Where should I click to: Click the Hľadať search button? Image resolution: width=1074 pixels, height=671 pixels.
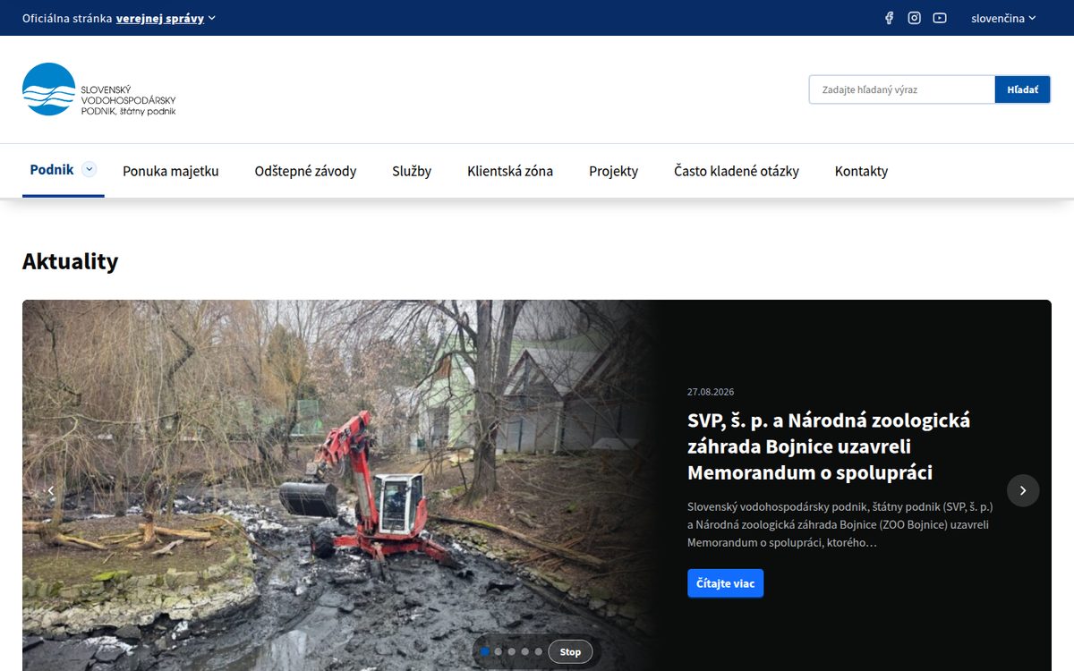point(1022,89)
